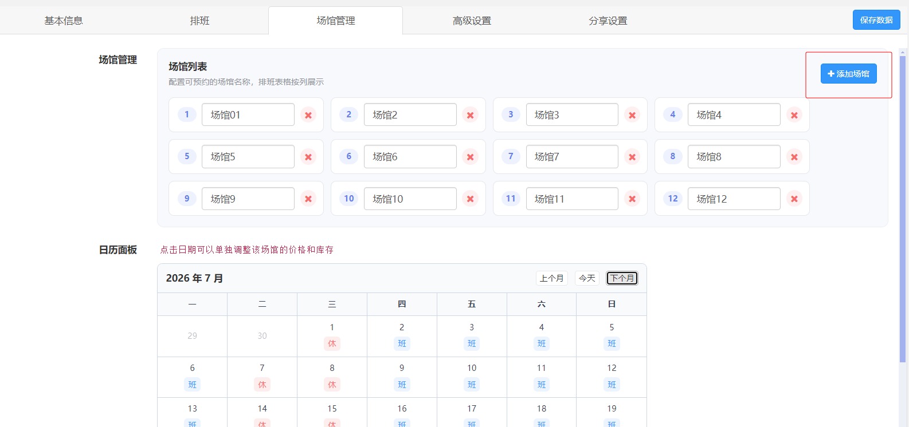Delete 场馆7 with the red X icon
The image size is (909, 427).
(632, 157)
